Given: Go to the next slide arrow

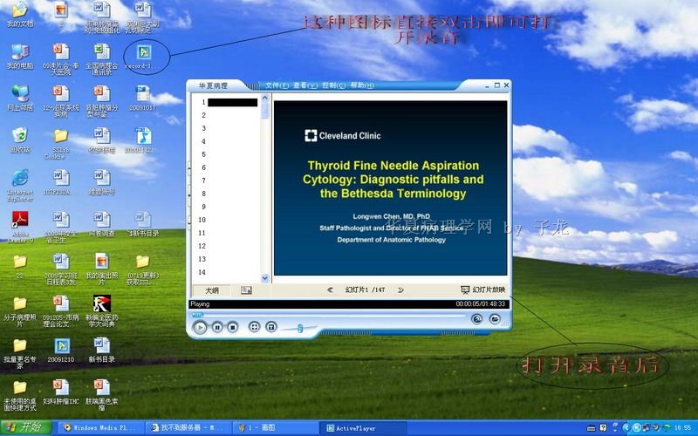Looking at the screenshot, I should 400,290.
